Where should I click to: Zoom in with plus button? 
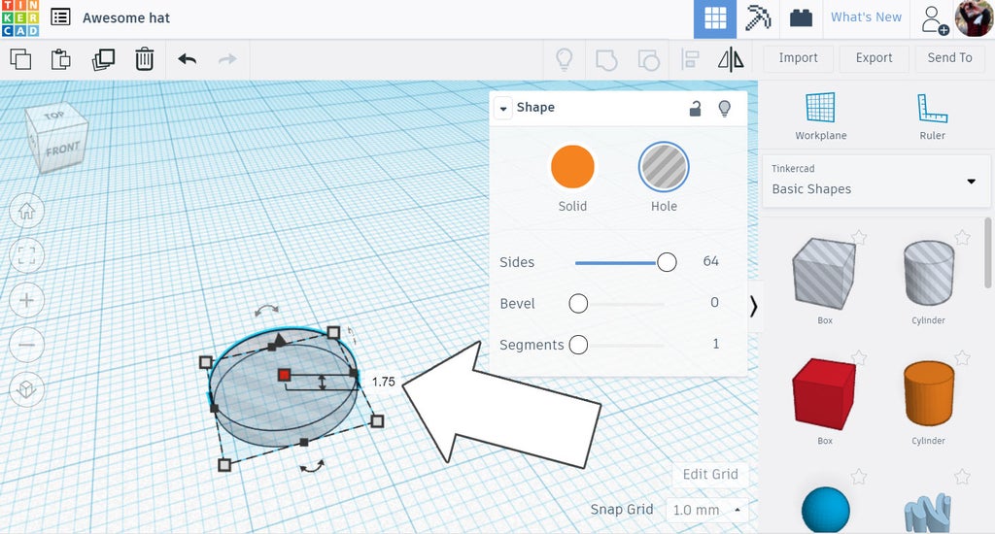coord(26,300)
